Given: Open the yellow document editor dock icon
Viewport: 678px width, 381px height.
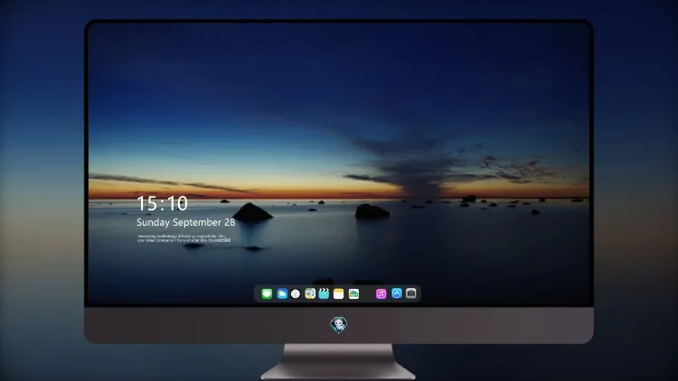Looking at the screenshot, I should pos(310,293).
